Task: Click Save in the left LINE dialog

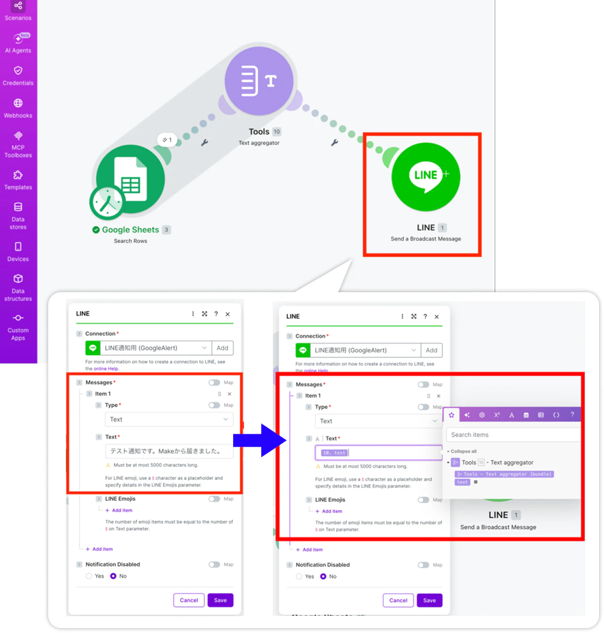Action: [x=220, y=601]
